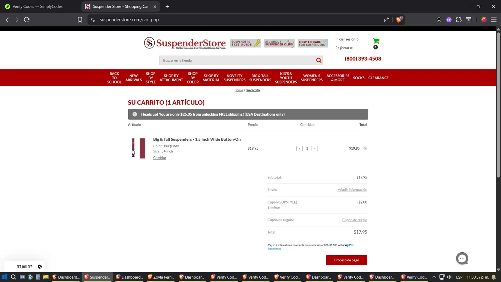
Task: View site information icon left of URL
Action: pyautogui.click(x=93, y=20)
